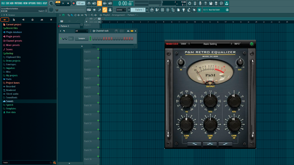Image resolution: width=294 pixels, height=165 pixels.
Task: Toggle the last red step button of Sampler
Action: tap(132, 39)
